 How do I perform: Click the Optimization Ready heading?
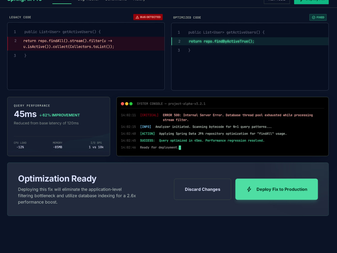[x=57, y=178]
